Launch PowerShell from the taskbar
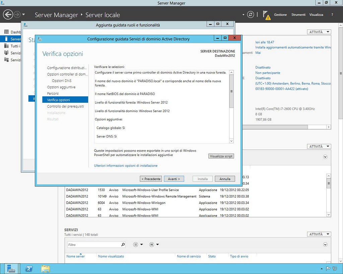The width and height of the screenshot is (343, 274). pos(29,269)
